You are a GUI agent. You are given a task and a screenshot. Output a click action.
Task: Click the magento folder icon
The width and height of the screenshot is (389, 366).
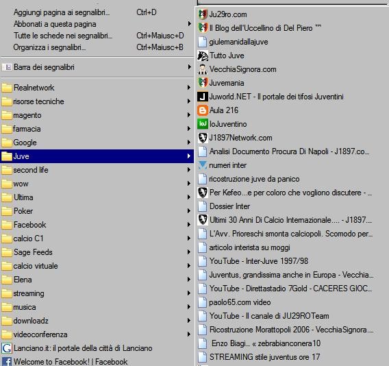[6, 115]
